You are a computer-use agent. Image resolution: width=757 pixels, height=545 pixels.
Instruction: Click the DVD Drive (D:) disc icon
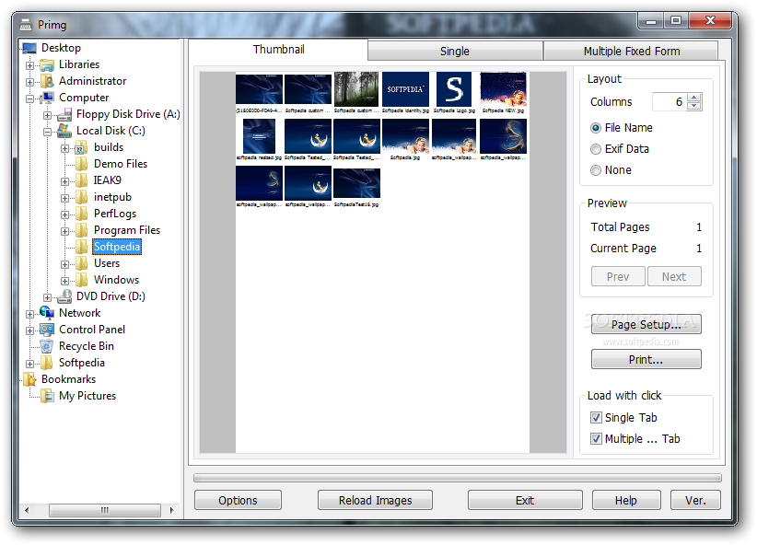click(64, 296)
